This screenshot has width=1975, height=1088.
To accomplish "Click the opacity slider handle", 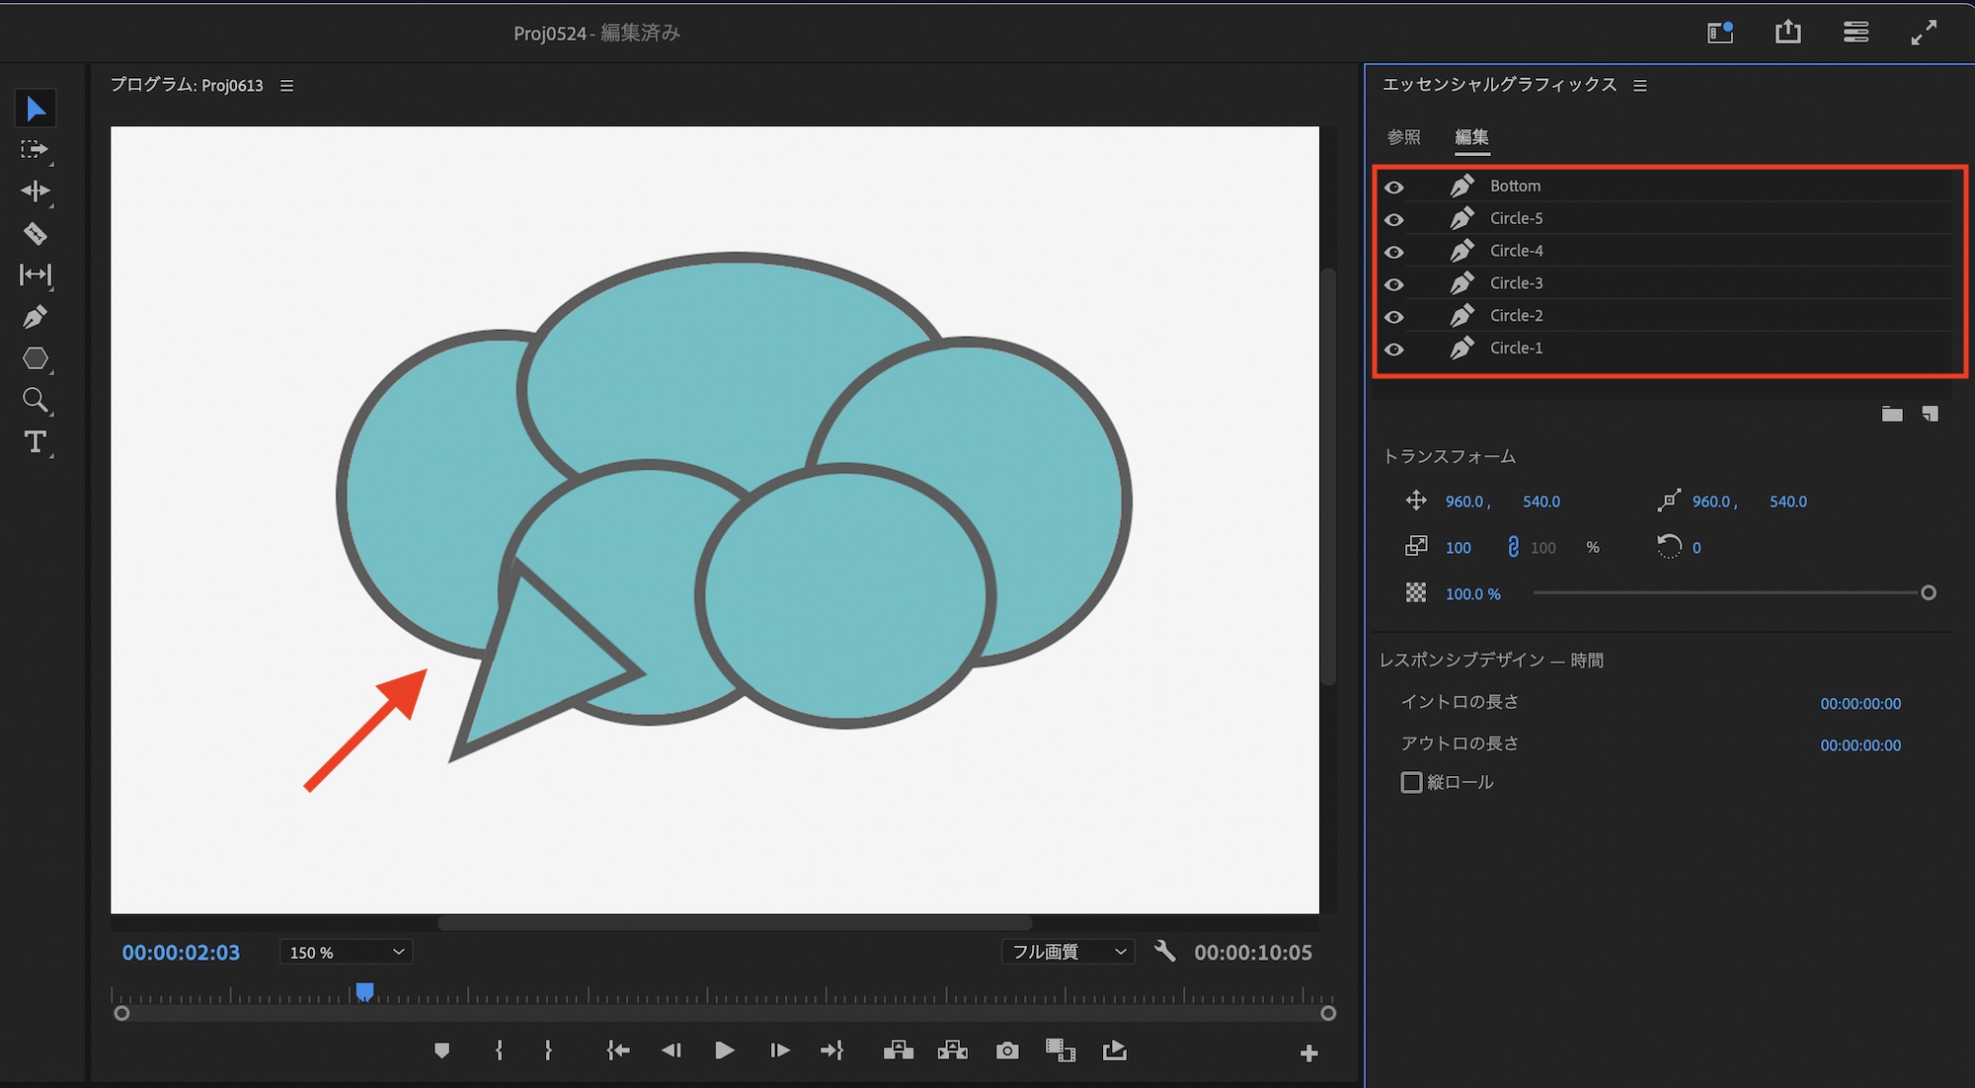I will coord(1928,593).
